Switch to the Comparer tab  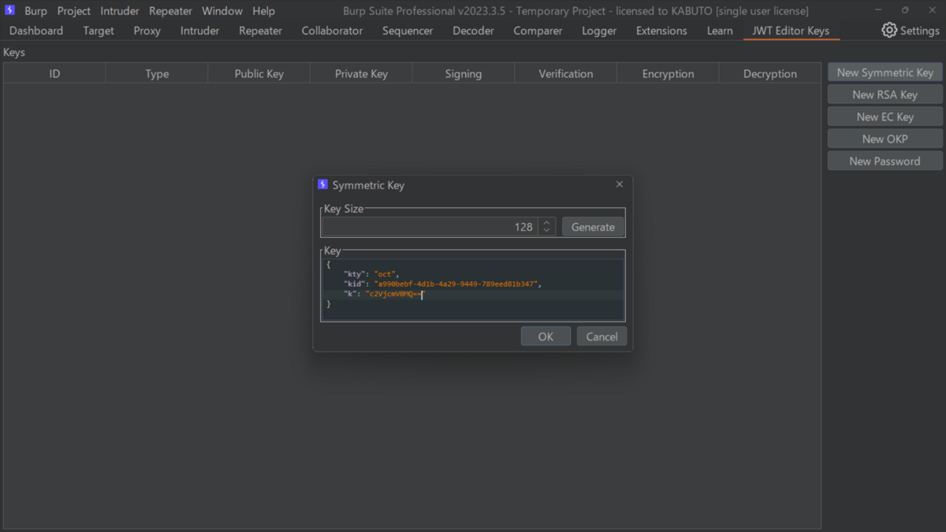(x=538, y=31)
